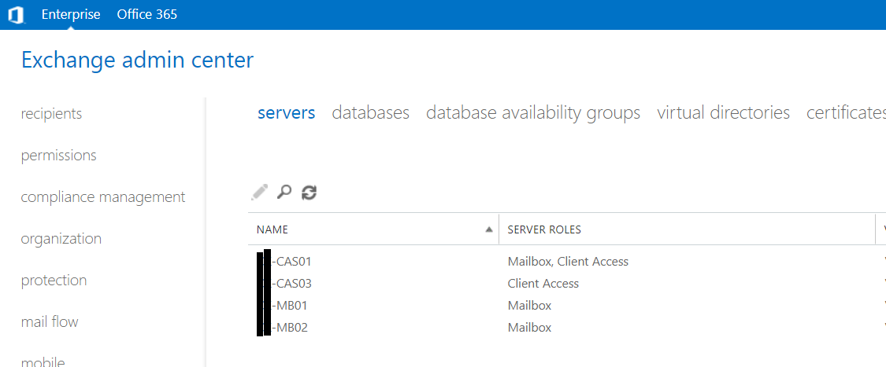886x367 pixels.
Task: Click the Mailbox role cell for MB01
Action: (529, 306)
